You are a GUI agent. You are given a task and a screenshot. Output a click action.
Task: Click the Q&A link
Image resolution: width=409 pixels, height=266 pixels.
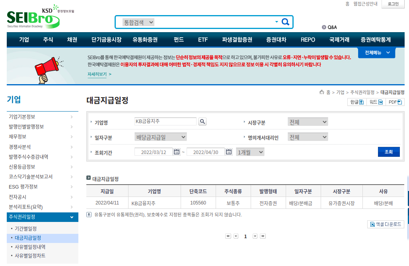tap(329, 27)
